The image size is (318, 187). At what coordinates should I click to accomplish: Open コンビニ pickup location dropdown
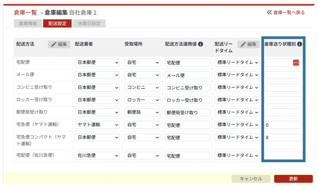(142, 88)
